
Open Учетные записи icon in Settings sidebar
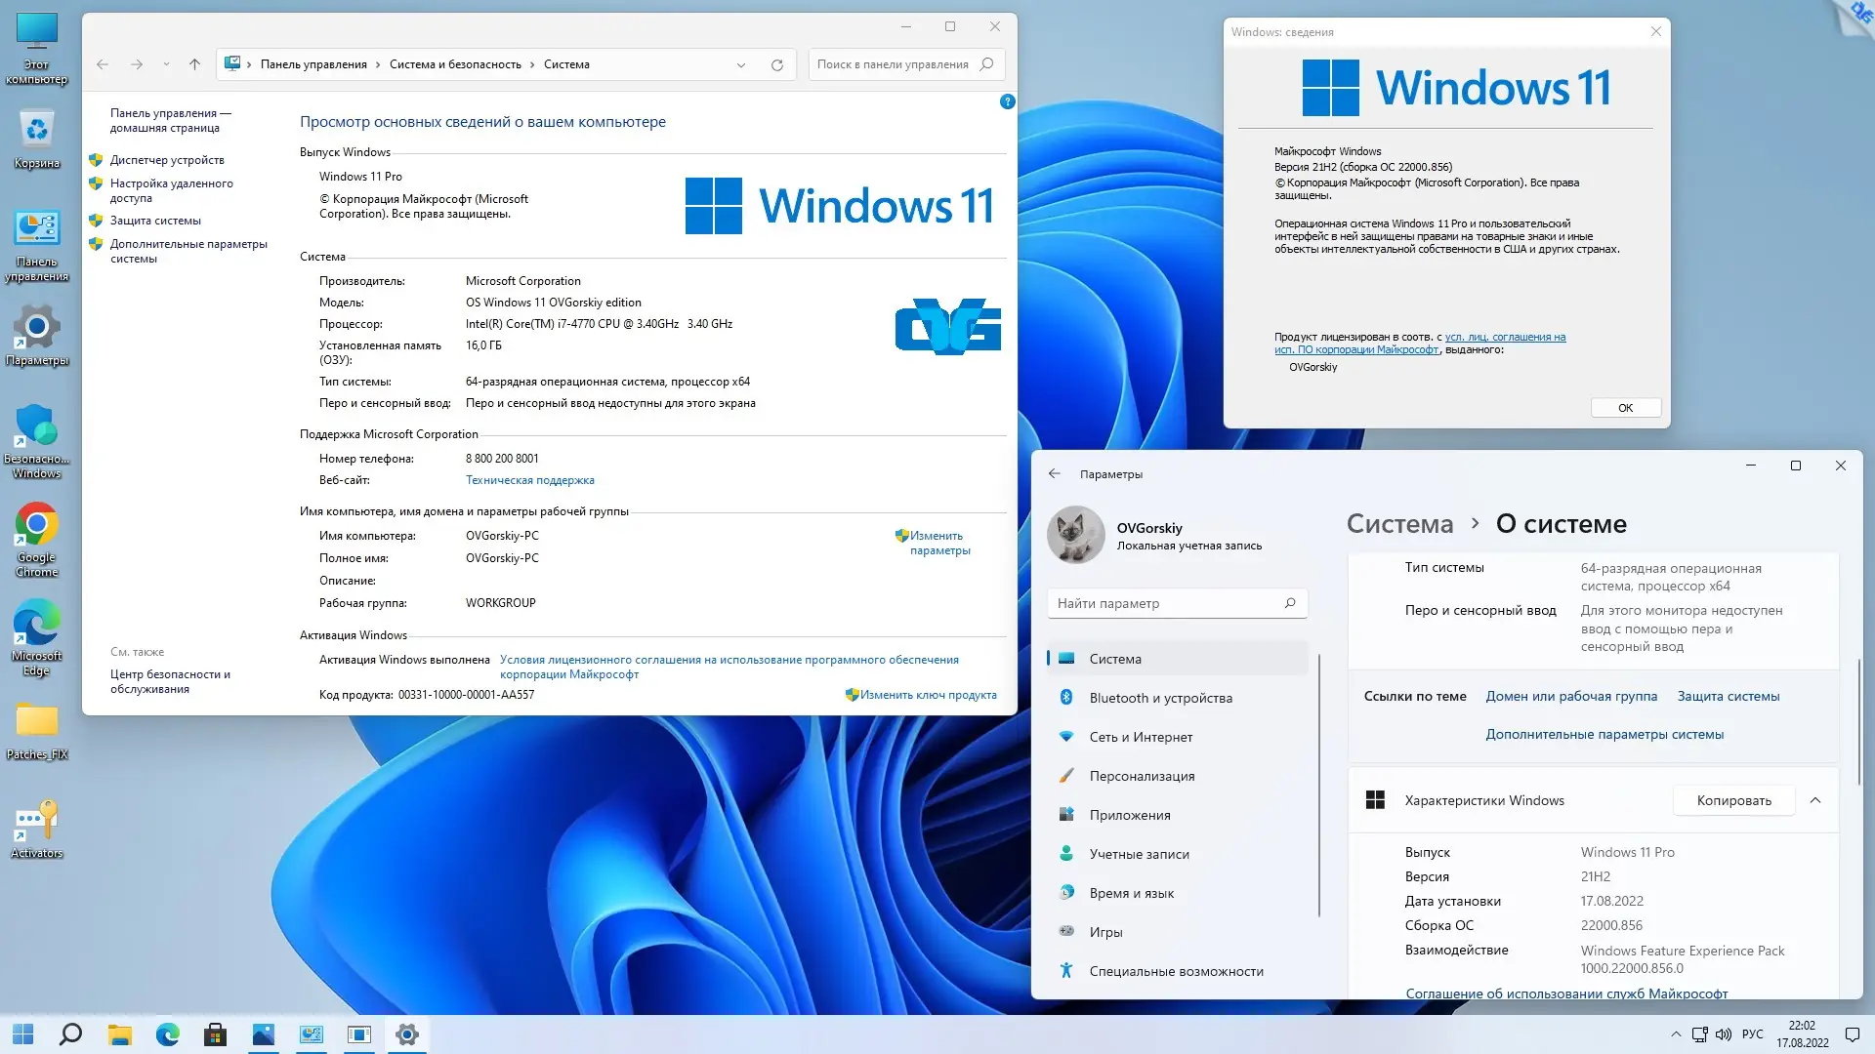1065,854
